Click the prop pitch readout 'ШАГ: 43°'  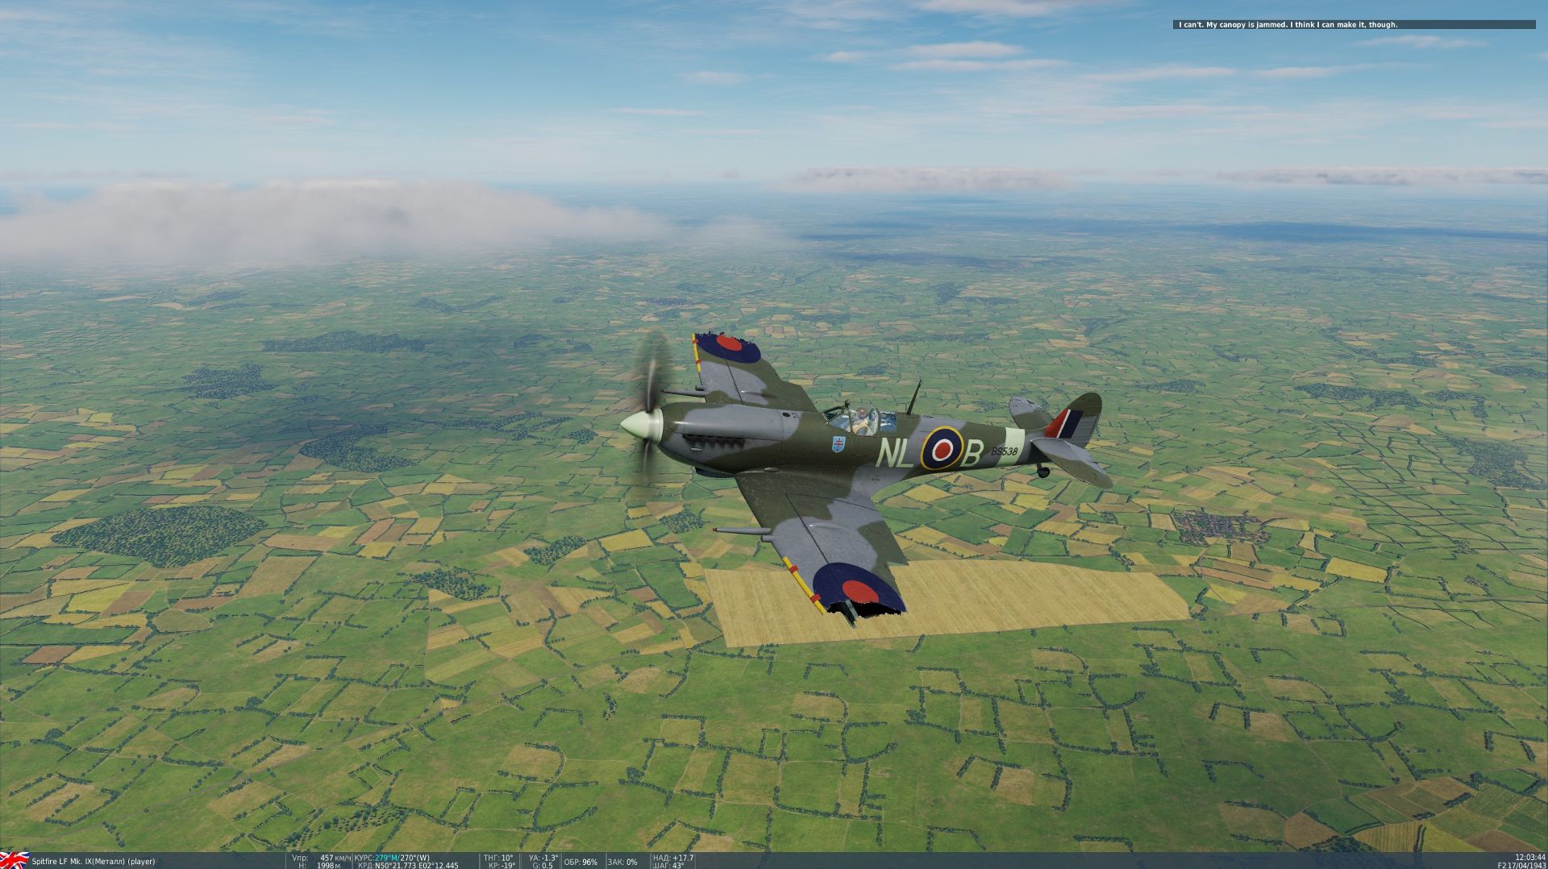pyautogui.click(x=668, y=865)
